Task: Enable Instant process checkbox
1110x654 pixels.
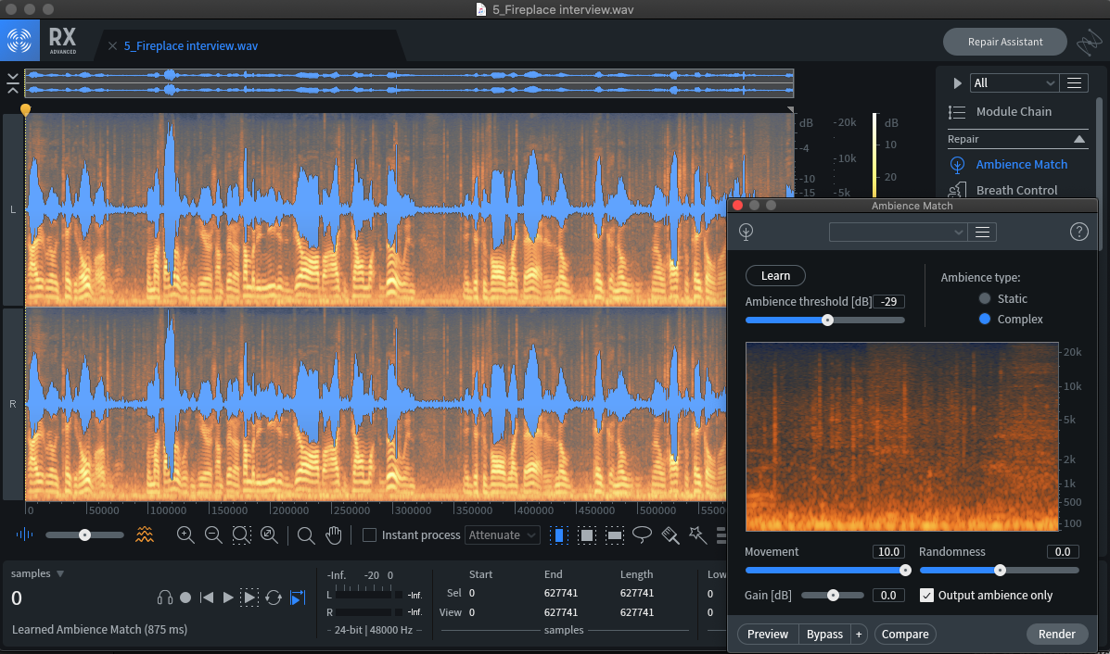Action: (x=369, y=535)
